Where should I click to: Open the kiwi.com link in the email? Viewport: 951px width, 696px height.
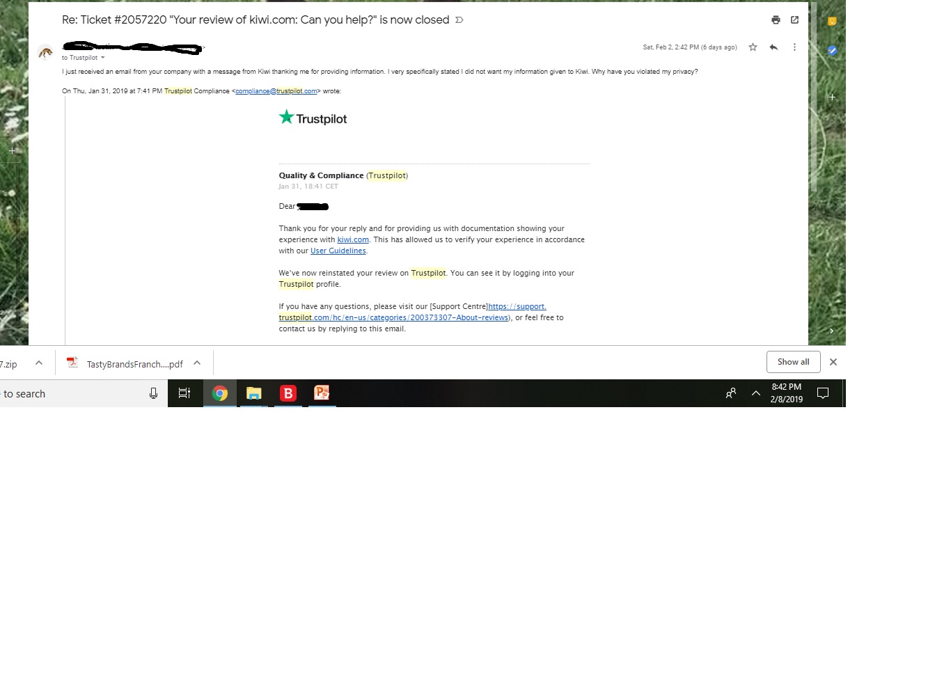[x=353, y=239]
